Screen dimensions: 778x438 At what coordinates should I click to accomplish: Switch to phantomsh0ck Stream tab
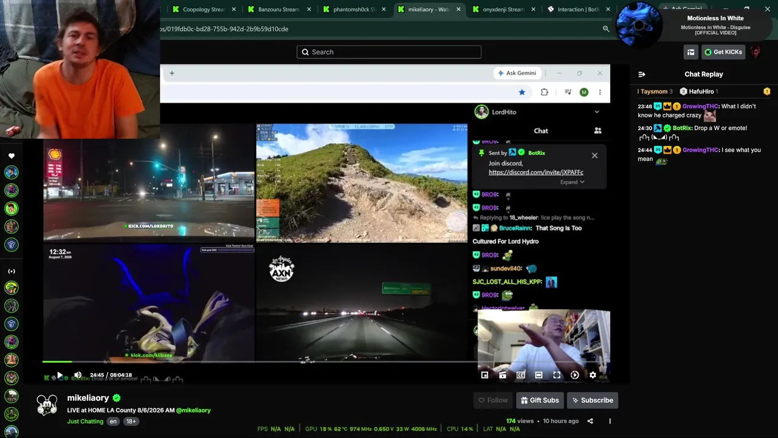354,9
